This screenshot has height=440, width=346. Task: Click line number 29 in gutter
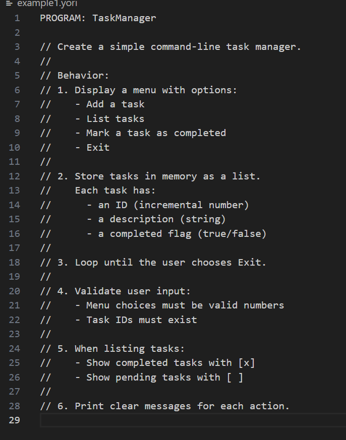tap(15, 420)
